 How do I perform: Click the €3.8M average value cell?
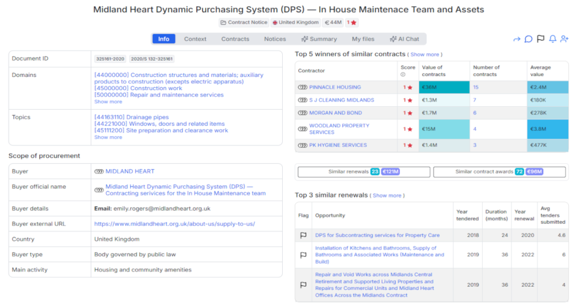click(x=548, y=129)
